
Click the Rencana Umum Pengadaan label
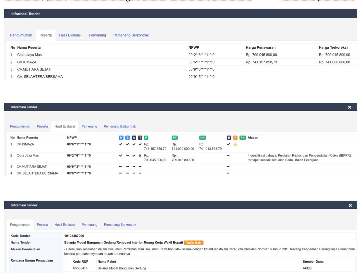tap(32, 260)
